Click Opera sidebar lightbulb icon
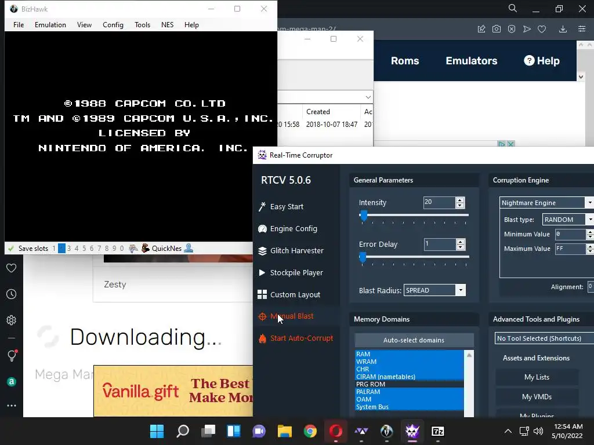The height and width of the screenshot is (445, 594). 12,356
